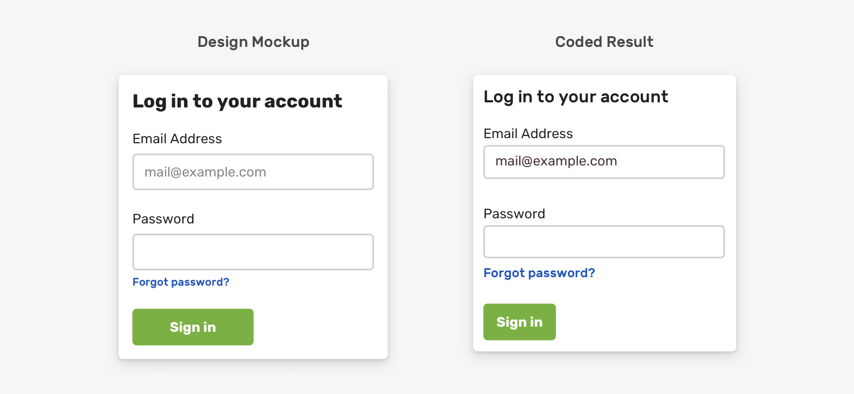Click the gray page background between the cards
854x394 pixels.
[x=430, y=213]
